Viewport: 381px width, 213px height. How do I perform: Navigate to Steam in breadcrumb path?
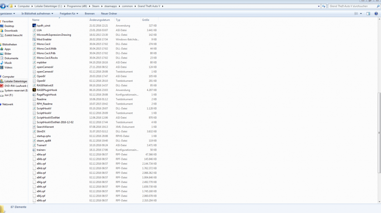[x=96, y=6]
